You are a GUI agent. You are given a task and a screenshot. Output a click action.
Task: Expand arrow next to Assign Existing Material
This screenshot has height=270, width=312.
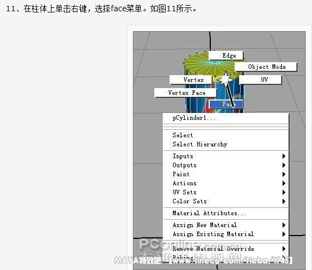coord(284,234)
